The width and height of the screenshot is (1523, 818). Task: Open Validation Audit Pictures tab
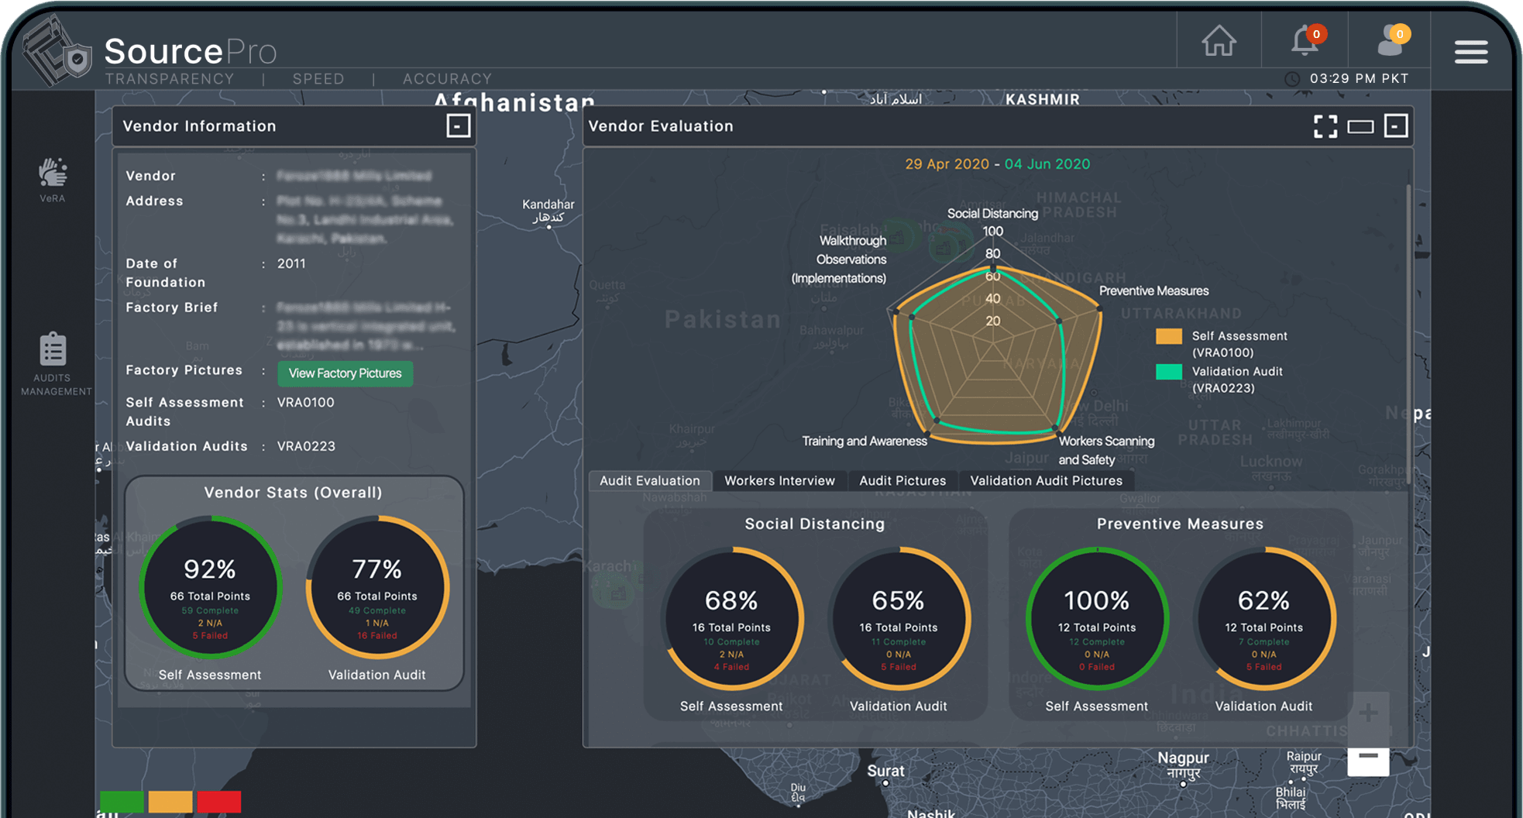[1046, 480]
